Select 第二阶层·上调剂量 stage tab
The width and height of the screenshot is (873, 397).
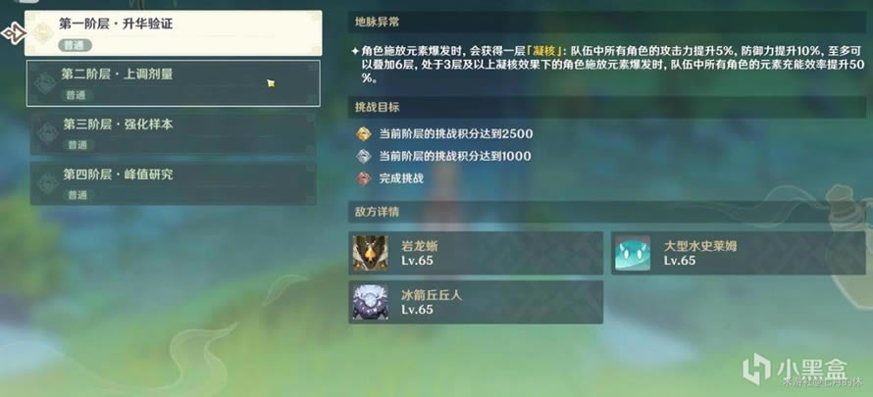[x=174, y=83]
